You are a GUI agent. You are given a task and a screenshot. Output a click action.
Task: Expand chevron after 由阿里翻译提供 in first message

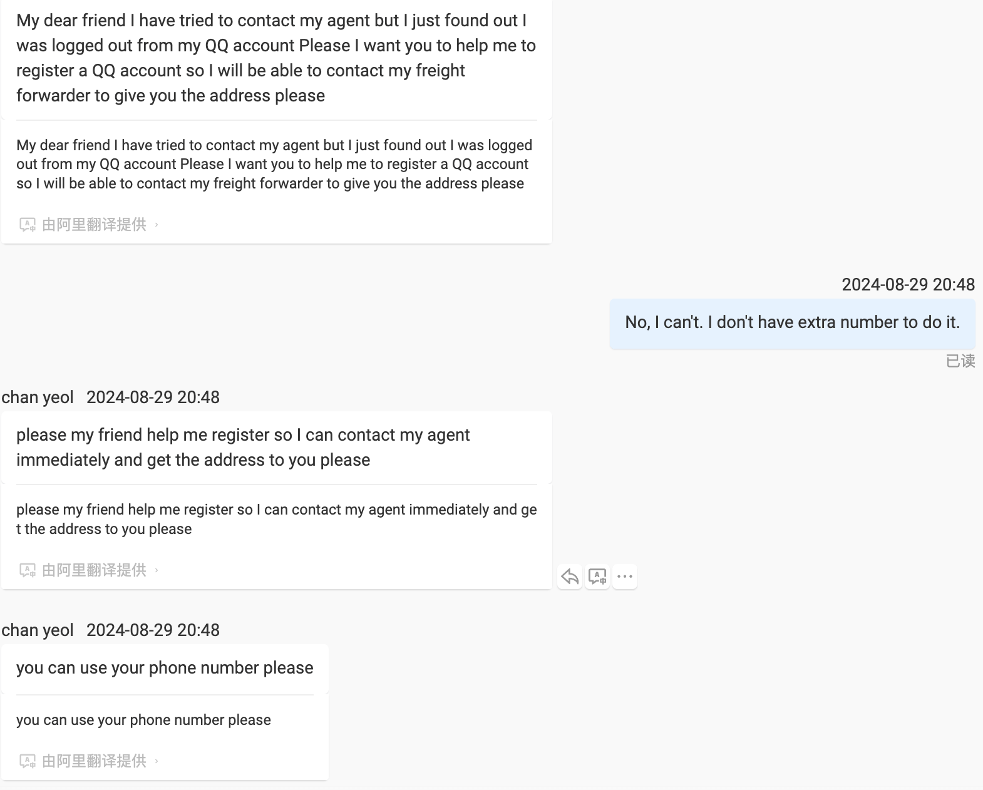157,225
